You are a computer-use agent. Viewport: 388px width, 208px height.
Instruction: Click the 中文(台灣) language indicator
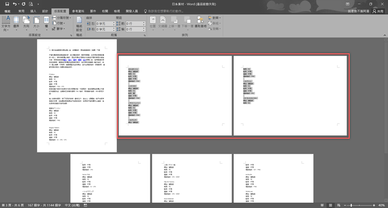click(72, 205)
